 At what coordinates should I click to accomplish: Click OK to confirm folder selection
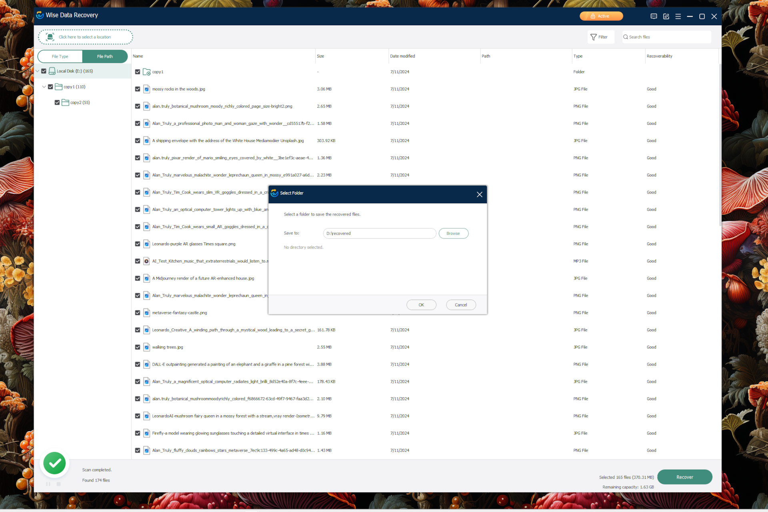click(x=421, y=304)
